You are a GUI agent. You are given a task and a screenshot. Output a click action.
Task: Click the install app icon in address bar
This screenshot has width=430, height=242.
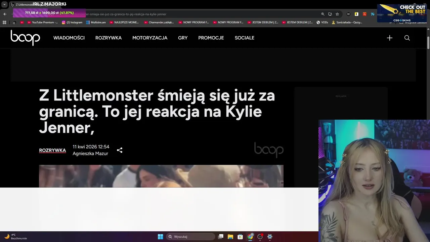pos(330,14)
